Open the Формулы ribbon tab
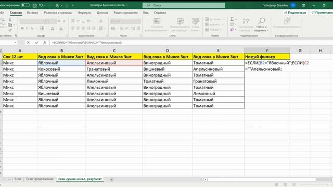This screenshot has width=333, height=187. point(84,12)
